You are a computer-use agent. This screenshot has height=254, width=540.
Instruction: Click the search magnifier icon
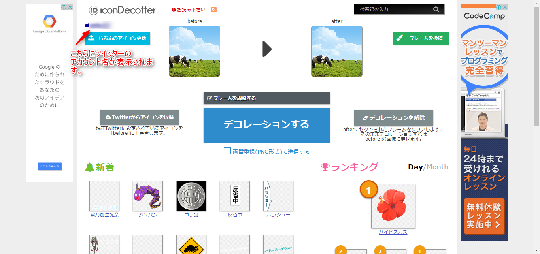(x=436, y=9)
